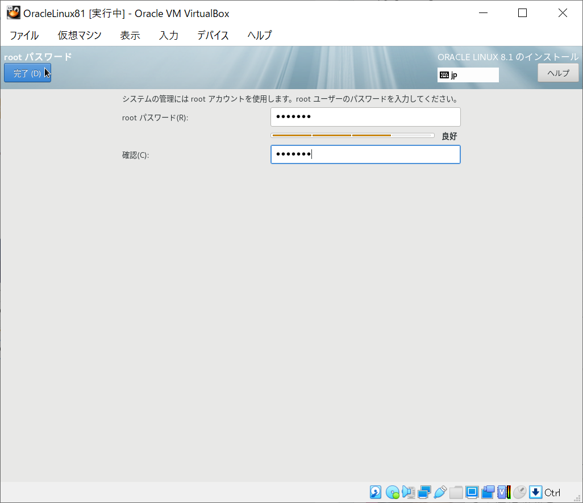Image resolution: width=583 pixels, height=503 pixels.
Task: Open the デバイス menu
Action: click(x=213, y=35)
